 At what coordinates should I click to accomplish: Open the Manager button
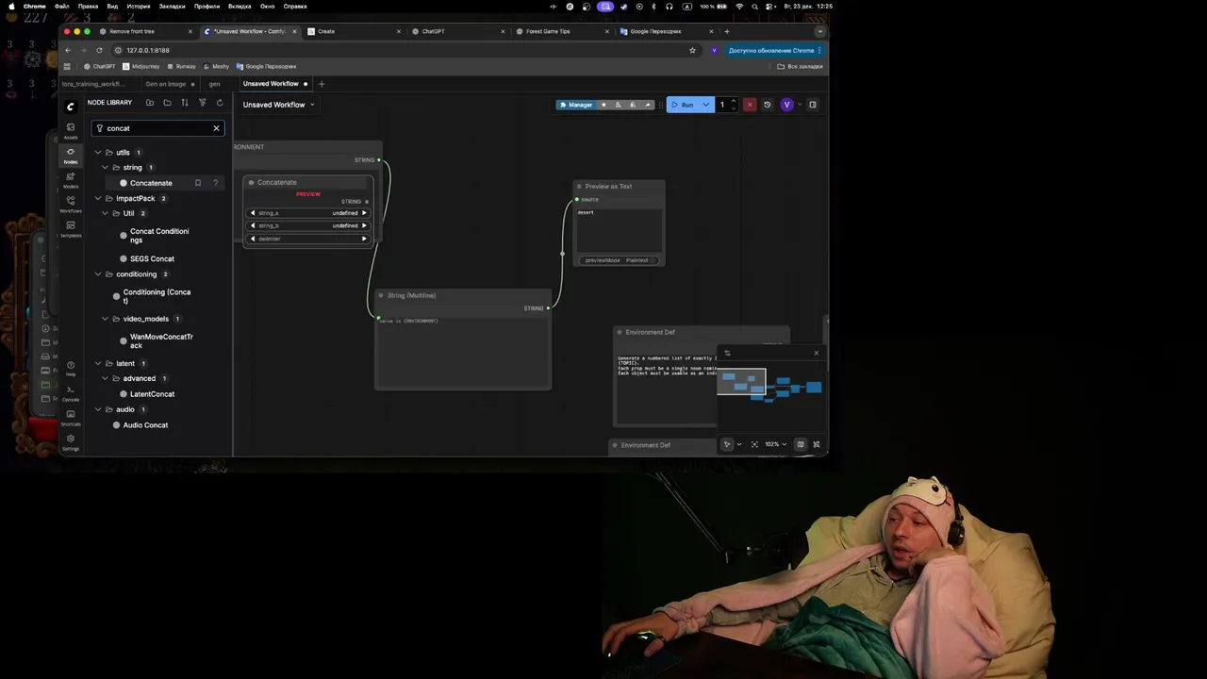coord(575,105)
